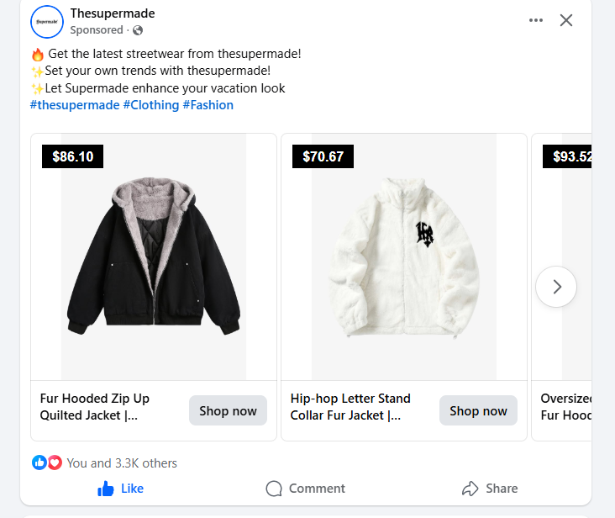Click the red heart reaction icon
Viewport: 615px width, 518px height.
55,462
